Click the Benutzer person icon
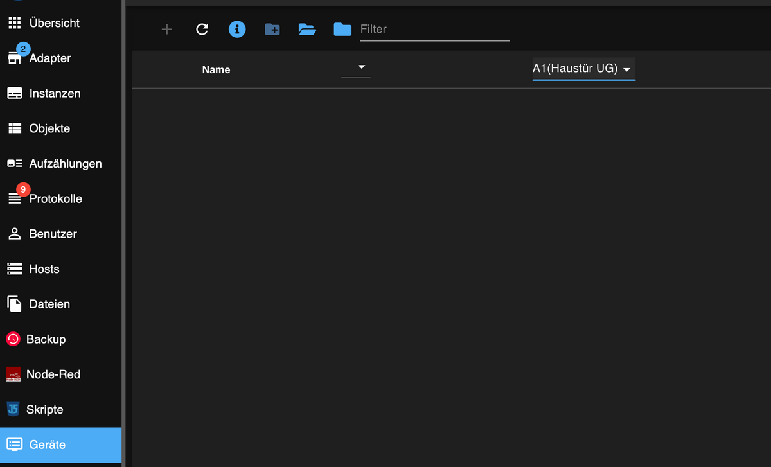The height and width of the screenshot is (467, 771). [x=14, y=234]
